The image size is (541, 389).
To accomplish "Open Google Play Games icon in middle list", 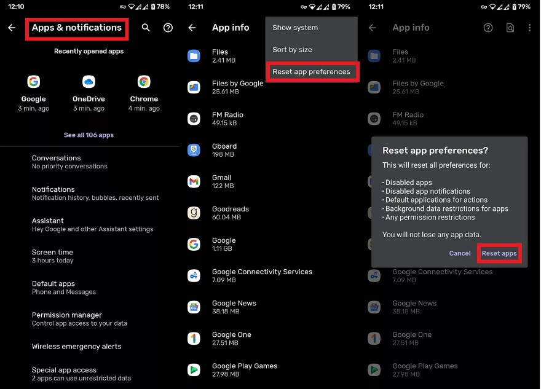I will click(194, 370).
